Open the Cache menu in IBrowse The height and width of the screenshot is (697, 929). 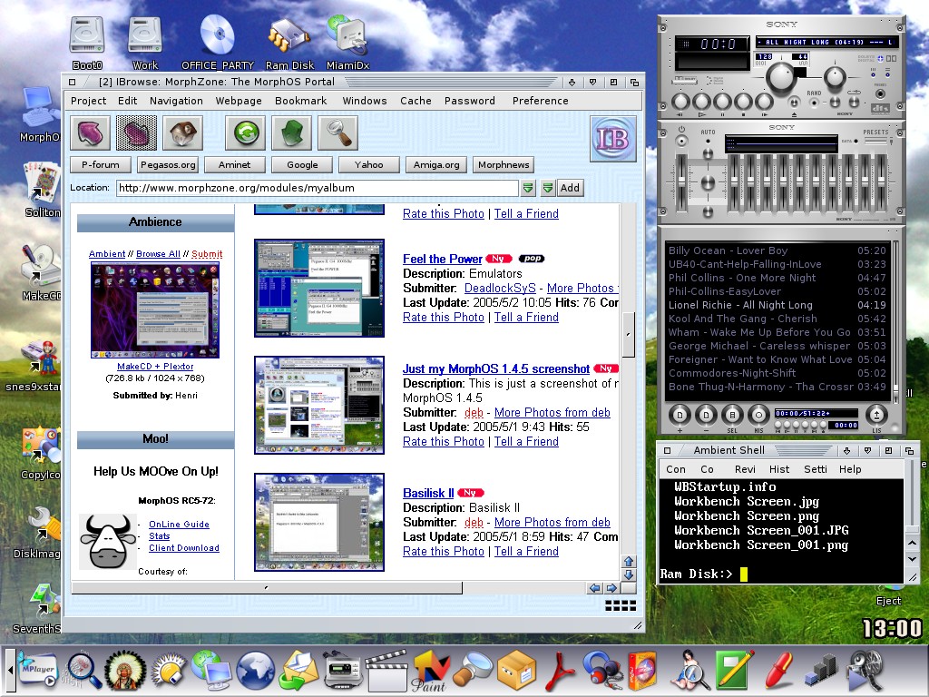tap(416, 101)
